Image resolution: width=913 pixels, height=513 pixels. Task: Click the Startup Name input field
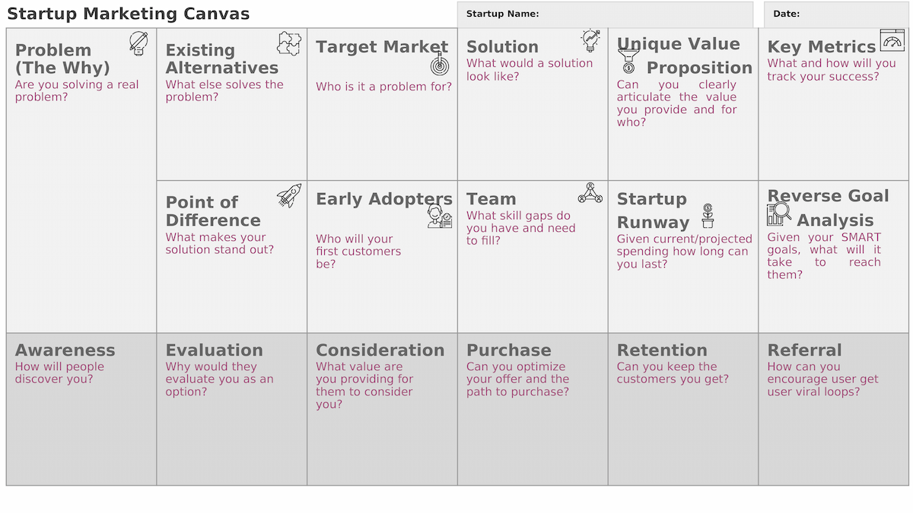pos(605,14)
